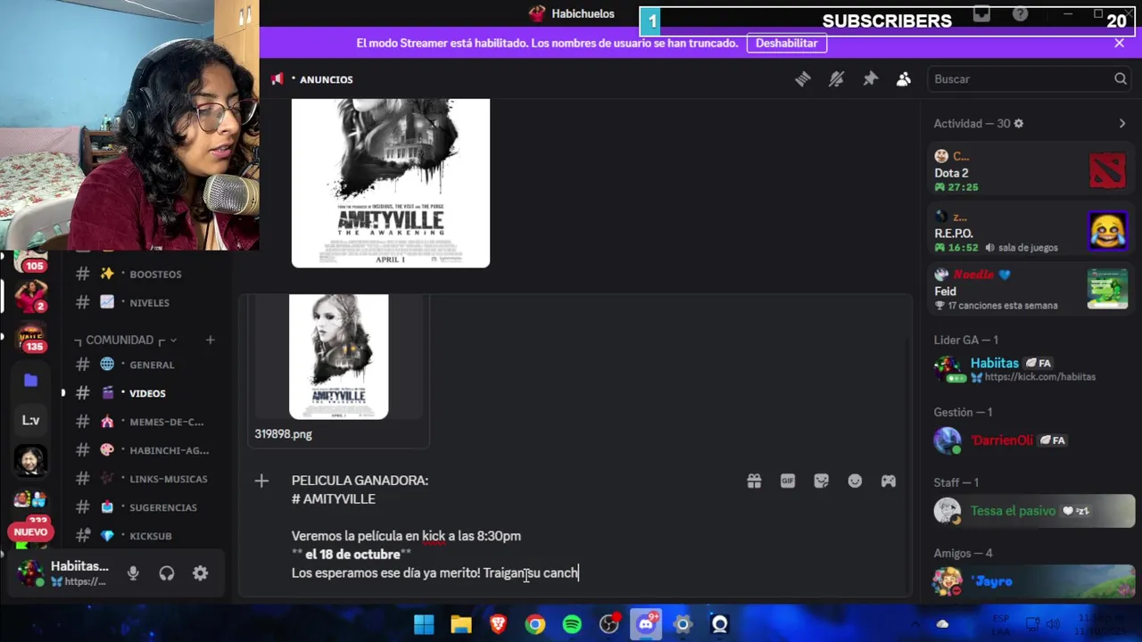Viewport: 1142px width, 642px height.
Task: Open the large Amityville poster image
Action: (x=391, y=183)
